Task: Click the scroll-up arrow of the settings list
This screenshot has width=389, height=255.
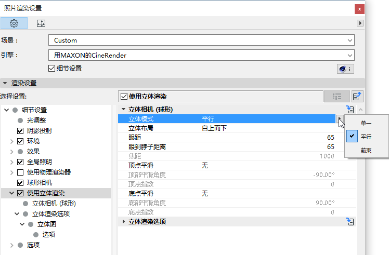Action: click(360, 110)
